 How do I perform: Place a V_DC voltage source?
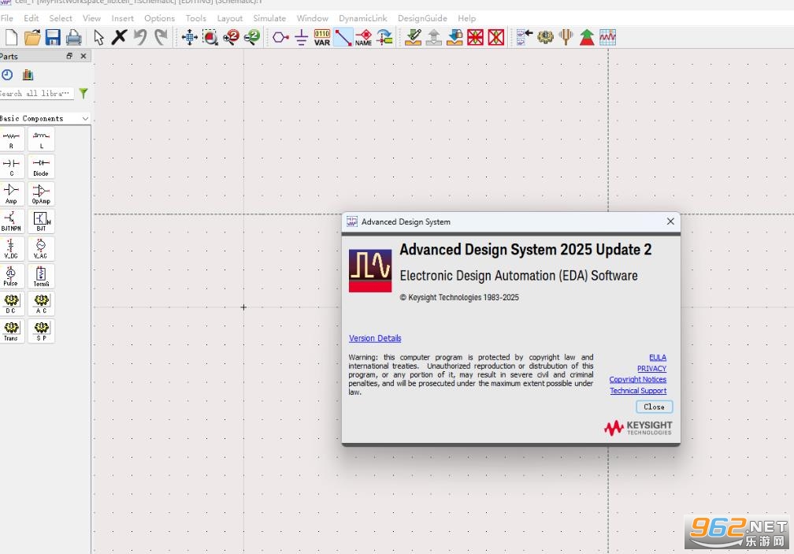[11, 249]
